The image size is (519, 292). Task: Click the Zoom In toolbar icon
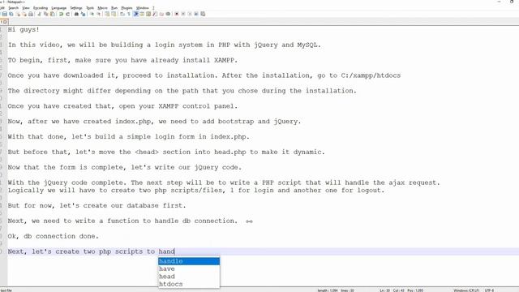[92, 14]
